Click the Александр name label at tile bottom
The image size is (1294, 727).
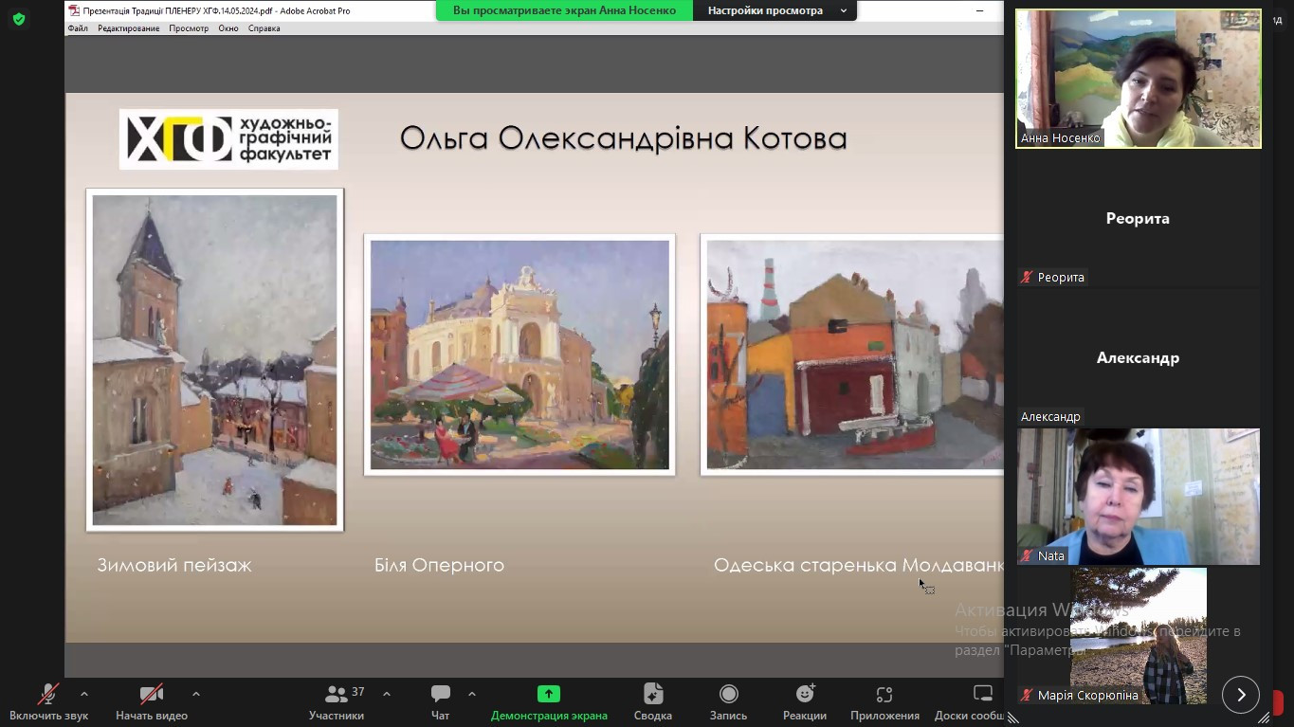click(x=1050, y=416)
